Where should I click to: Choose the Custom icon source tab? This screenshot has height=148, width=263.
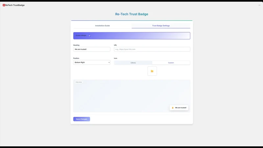click(171, 63)
